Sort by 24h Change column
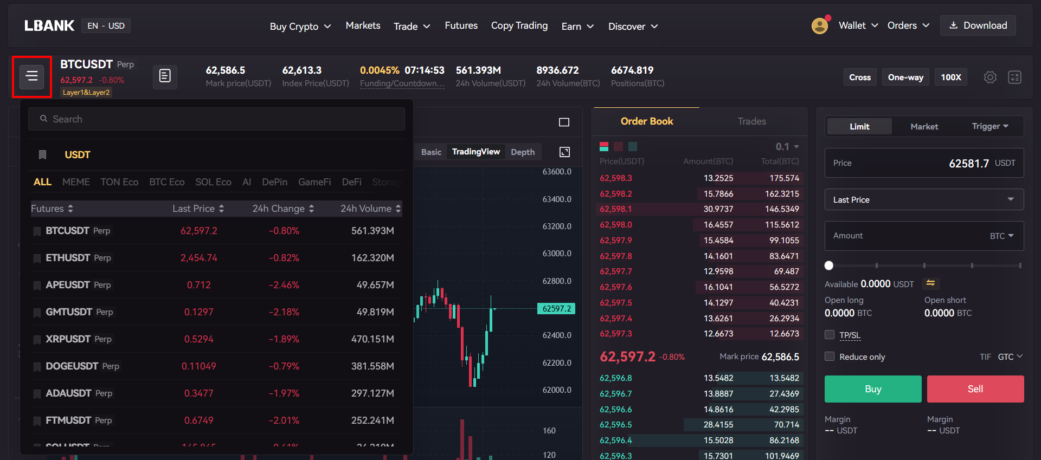Screen dimensions: 1041x460 (x=283, y=209)
